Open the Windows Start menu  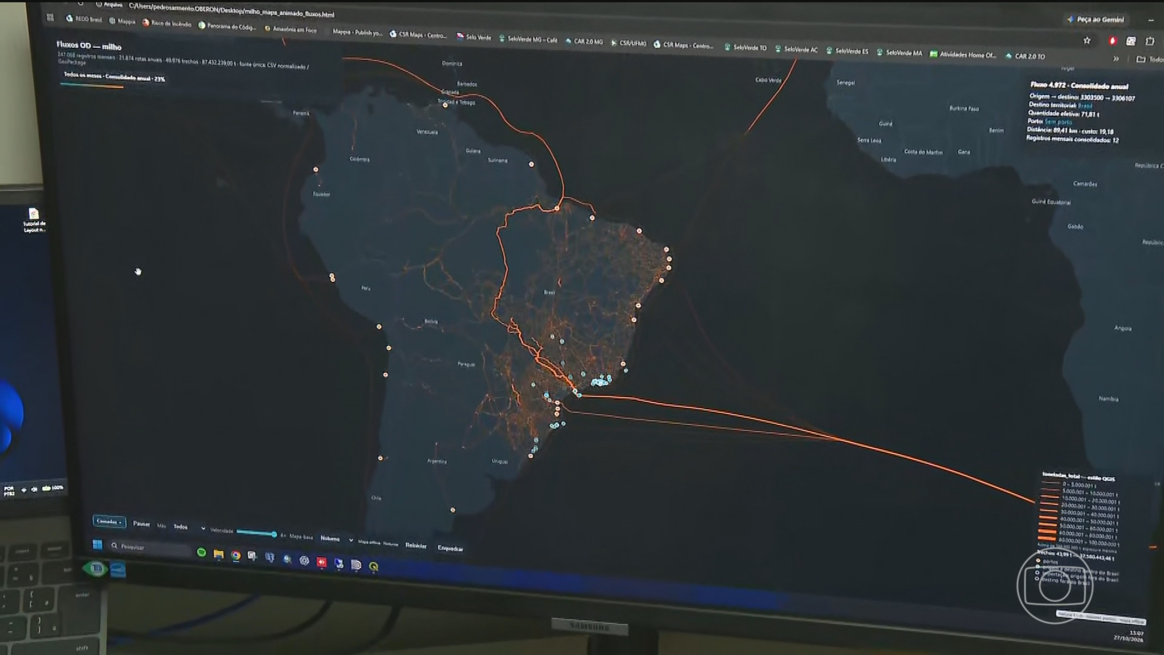[x=97, y=544]
